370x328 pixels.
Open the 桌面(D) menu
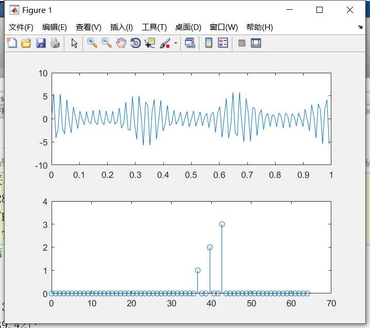pyautogui.click(x=188, y=27)
